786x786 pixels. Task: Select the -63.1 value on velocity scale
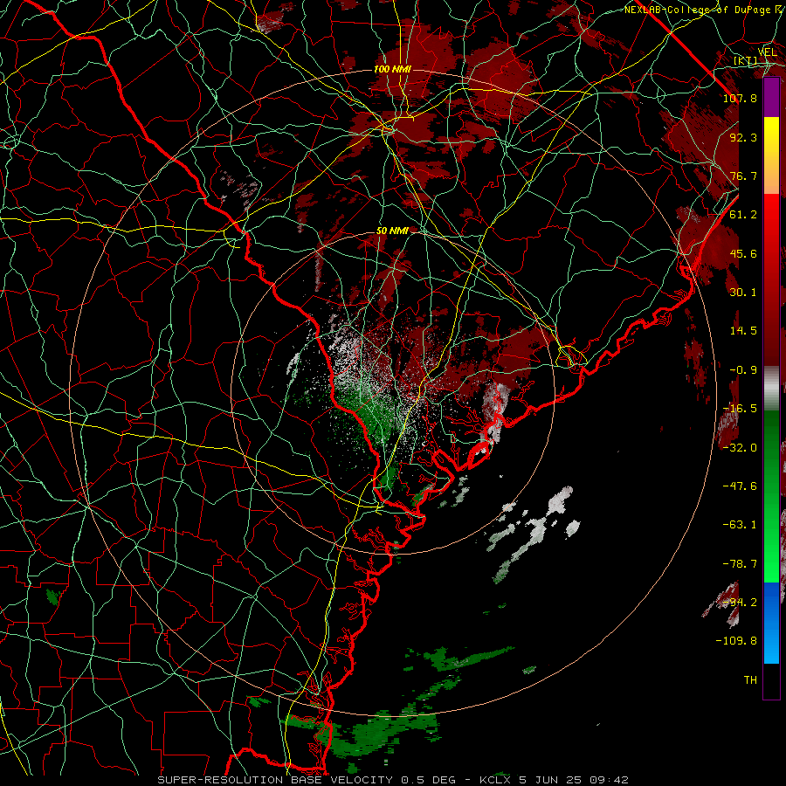(x=740, y=525)
